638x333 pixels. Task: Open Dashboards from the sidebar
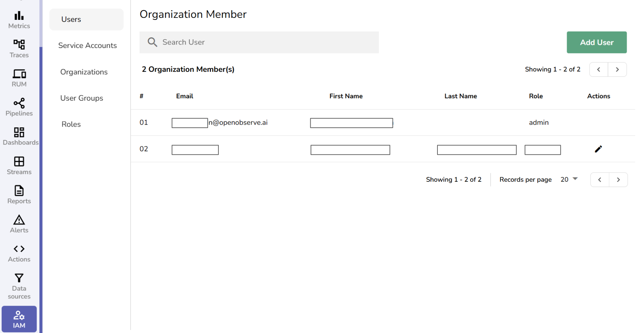click(19, 132)
